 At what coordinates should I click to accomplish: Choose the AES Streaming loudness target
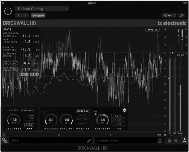pos(29,121)
